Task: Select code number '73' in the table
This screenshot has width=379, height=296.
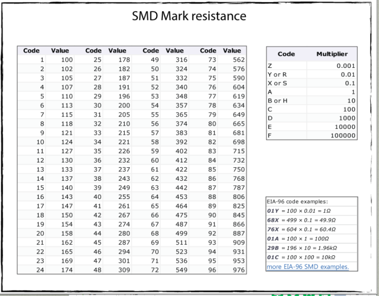Action: 212,60
